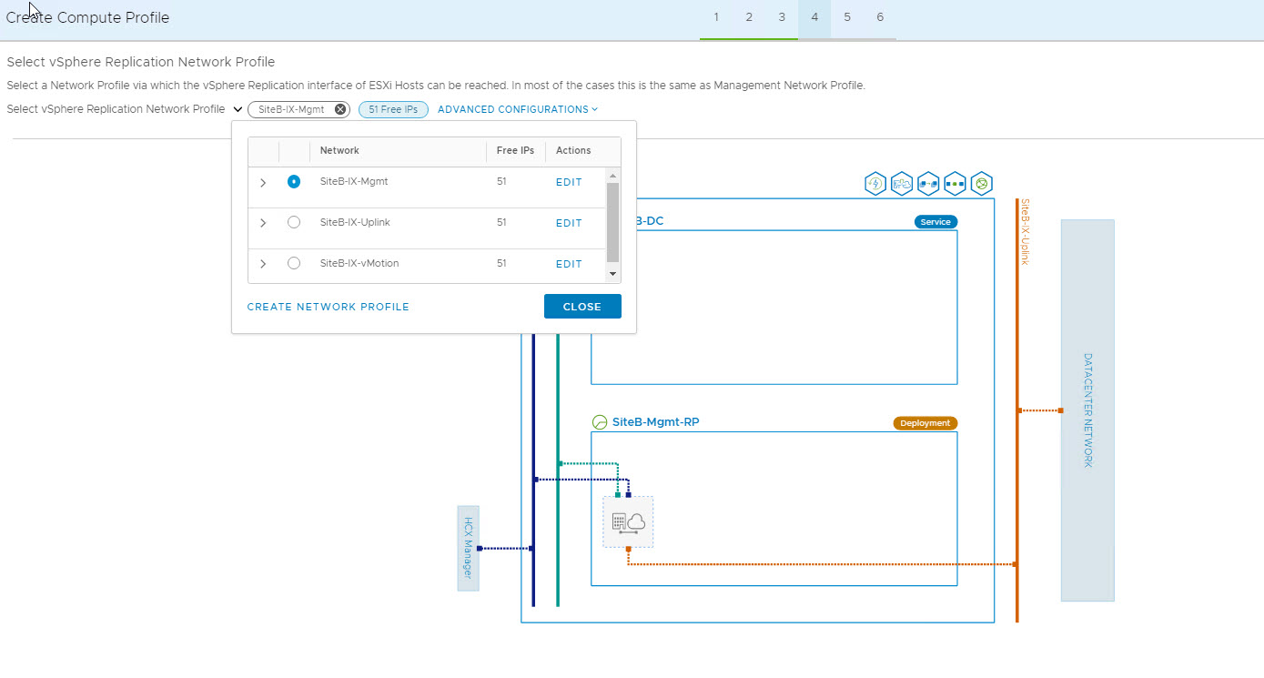1264x678 pixels.
Task: Click Edit for the SiteB-IX-vMotion network
Action: pos(569,264)
